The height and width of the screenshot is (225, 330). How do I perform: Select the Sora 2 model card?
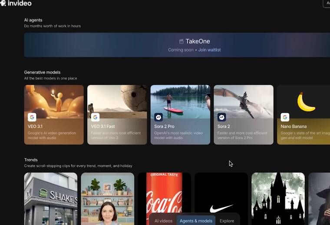tap(244, 115)
